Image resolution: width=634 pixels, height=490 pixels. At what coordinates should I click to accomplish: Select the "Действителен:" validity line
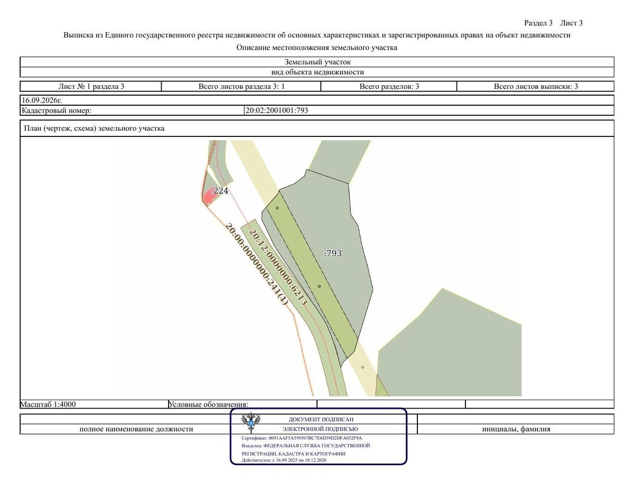click(x=284, y=460)
